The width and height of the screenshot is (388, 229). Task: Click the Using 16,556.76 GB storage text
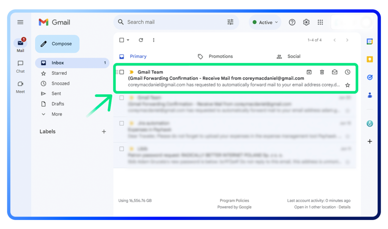coord(135,201)
